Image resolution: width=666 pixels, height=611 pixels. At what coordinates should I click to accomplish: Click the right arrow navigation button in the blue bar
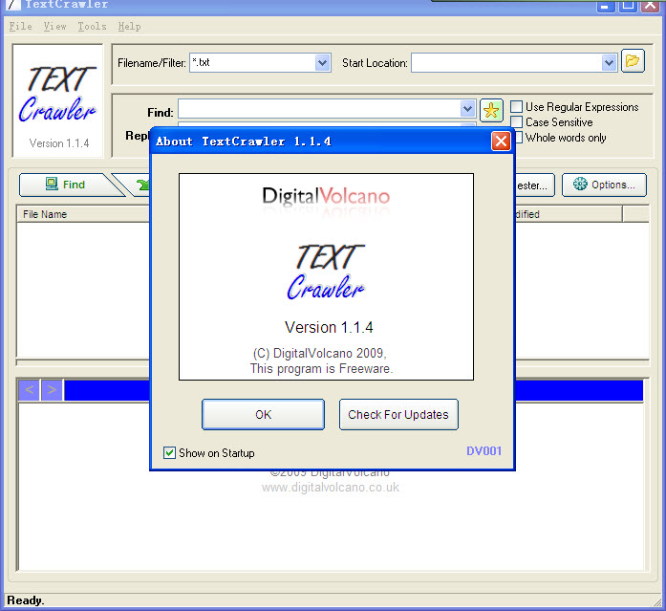pyautogui.click(x=52, y=389)
